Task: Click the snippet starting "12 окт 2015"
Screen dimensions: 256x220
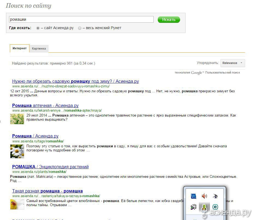Action: tap(123, 93)
